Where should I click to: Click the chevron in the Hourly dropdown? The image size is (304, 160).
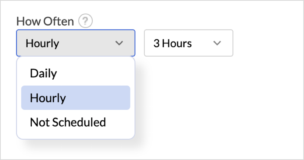pyautogui.click(x=119, y=43)
